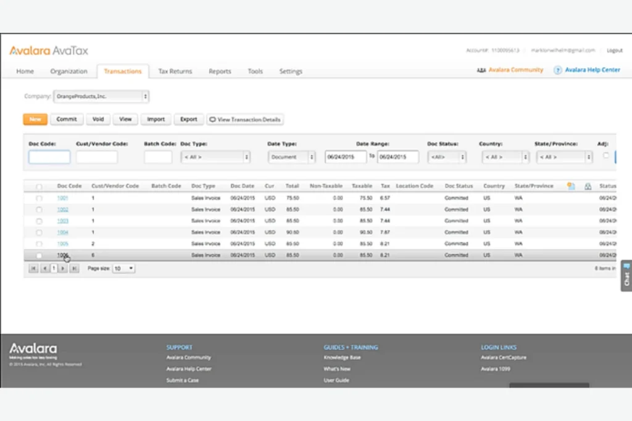Go to previous page arrow
632x421 pixels.
(44, 269)
